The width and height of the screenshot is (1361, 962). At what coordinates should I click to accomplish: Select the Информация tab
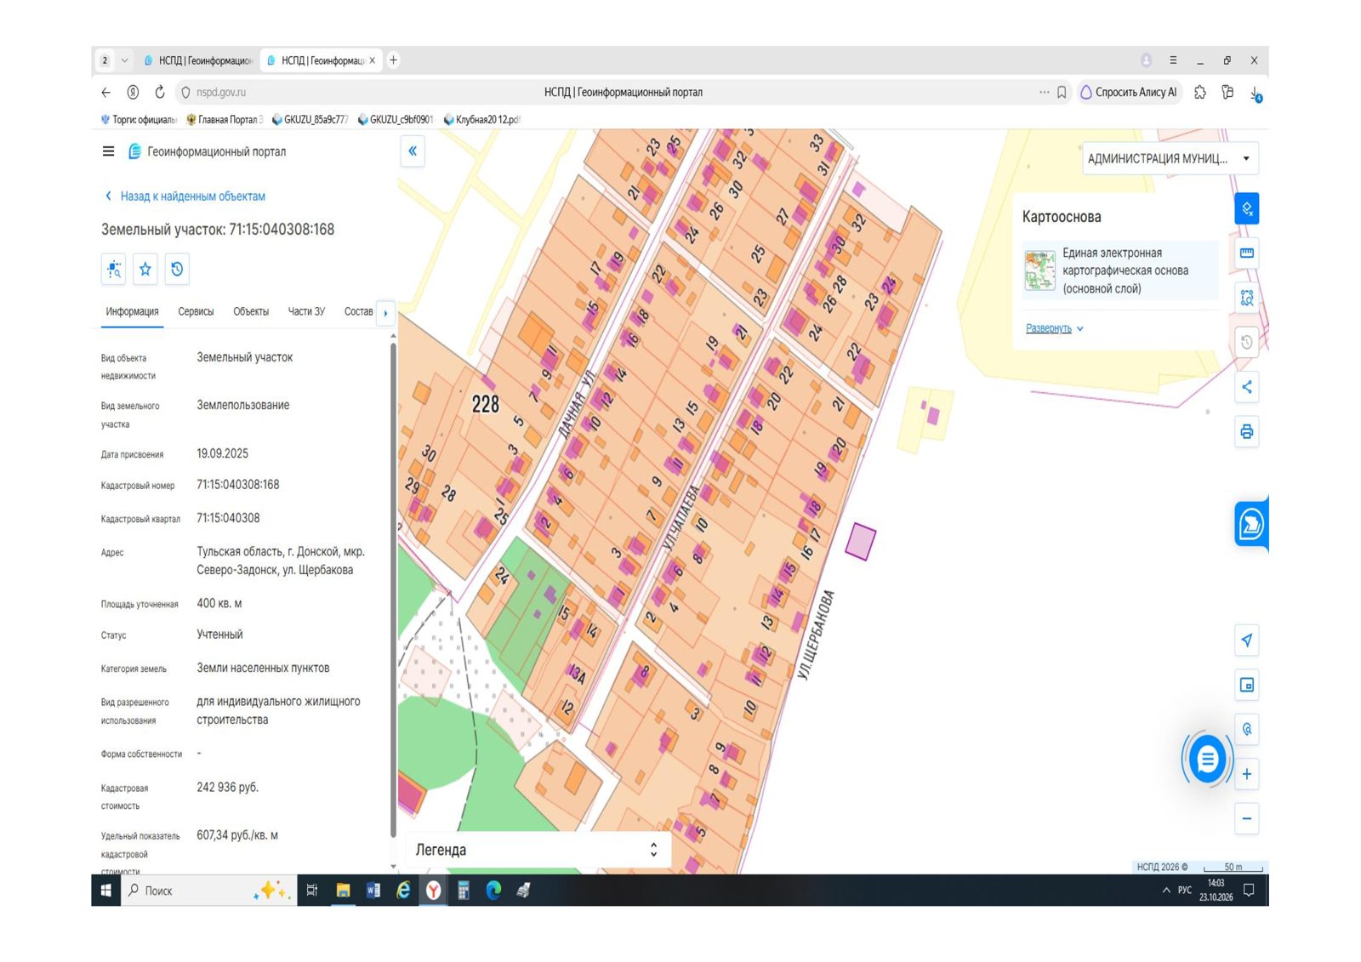click(x=132, y=311)
